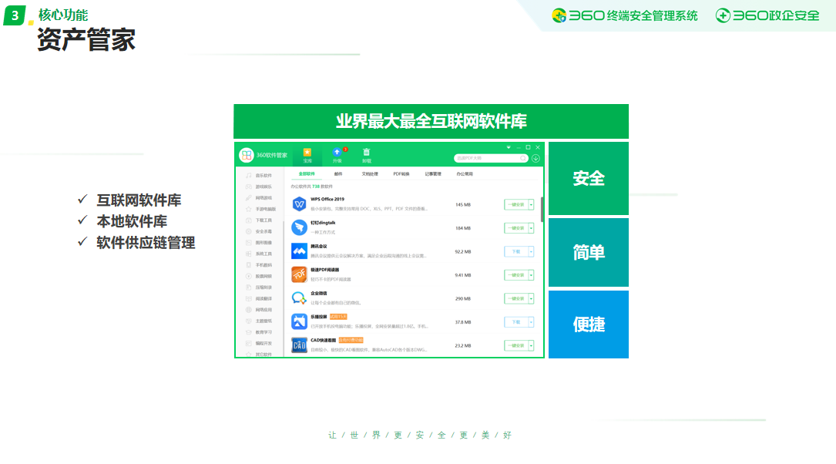Switch to the 文档处理 tab
This screenshot has width=836, height=464.
point(370,174)
